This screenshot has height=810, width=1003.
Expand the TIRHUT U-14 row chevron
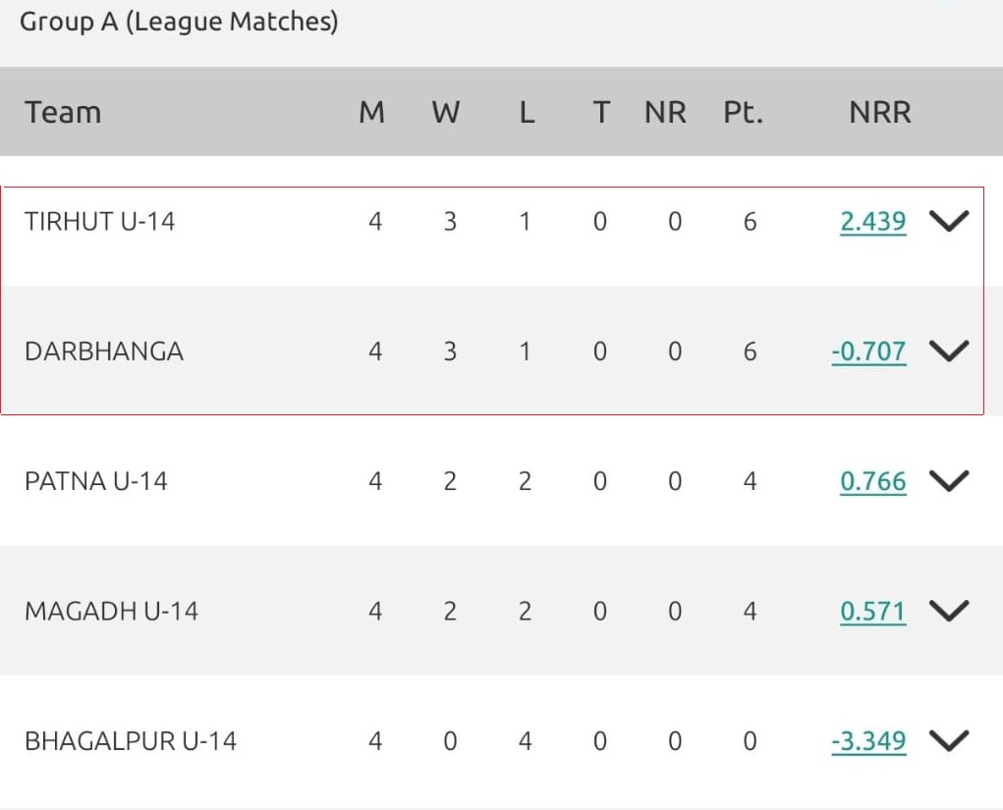tap(948, 221)
